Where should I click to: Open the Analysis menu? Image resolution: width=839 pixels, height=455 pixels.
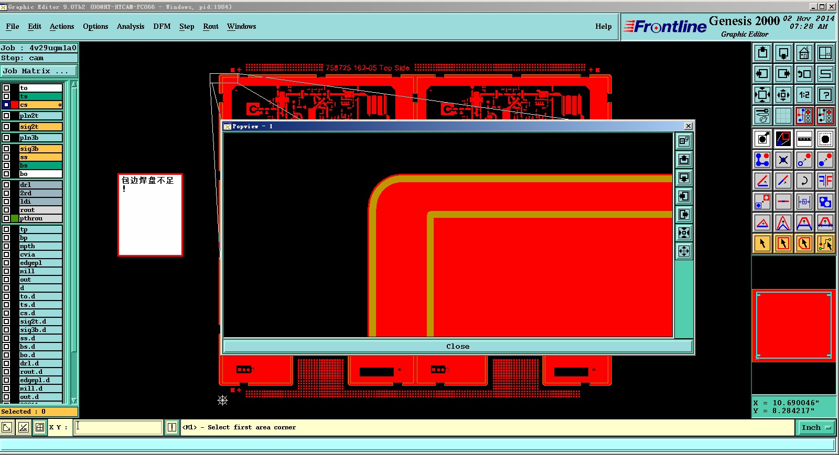click(131, 26)
